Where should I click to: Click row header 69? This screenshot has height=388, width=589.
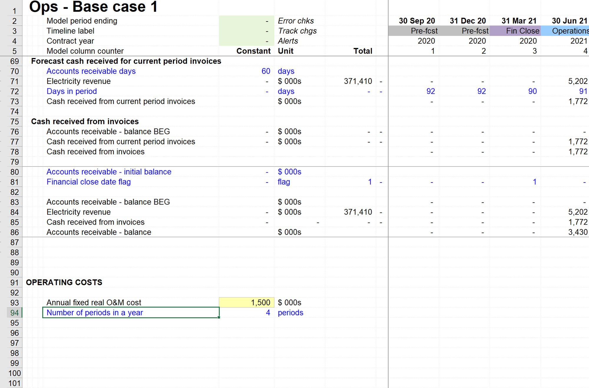tap(14, 61)
